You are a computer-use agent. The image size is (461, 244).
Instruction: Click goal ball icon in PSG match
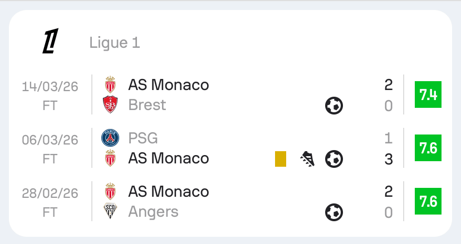[x=334, y=159]
